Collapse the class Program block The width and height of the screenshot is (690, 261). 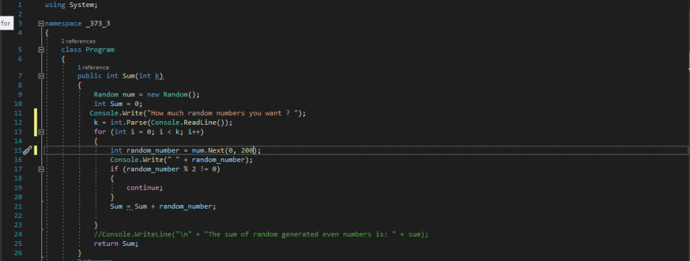click(x=41, y=50)
